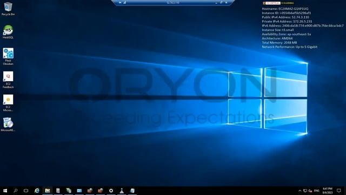The image size is (346, 195).
Task: Show hidden system tray icons
Action: coord(300,191)
